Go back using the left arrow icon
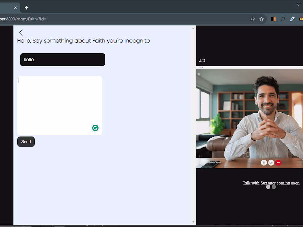The image size is (303, 227). tap(21, 33)
